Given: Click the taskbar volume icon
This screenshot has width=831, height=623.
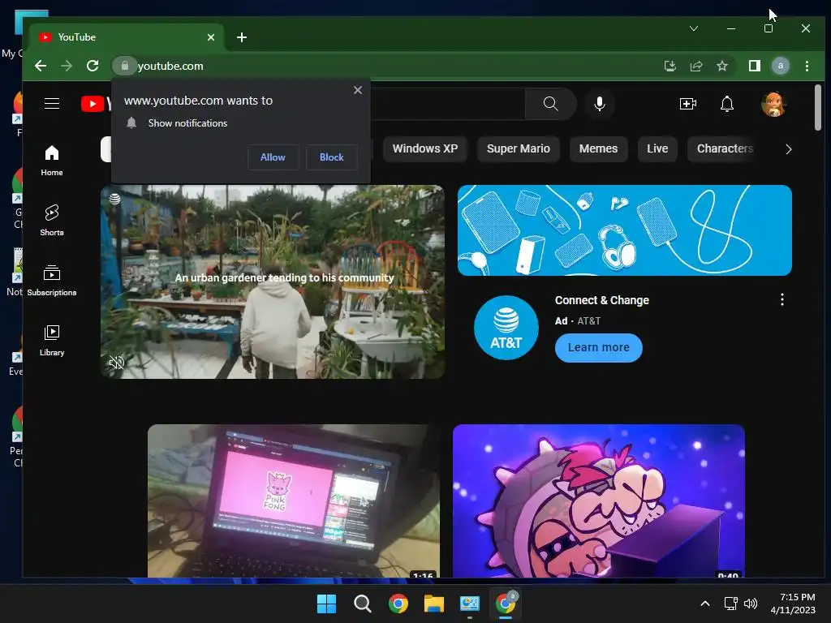Looking at the screenshot, I should 751,604.
